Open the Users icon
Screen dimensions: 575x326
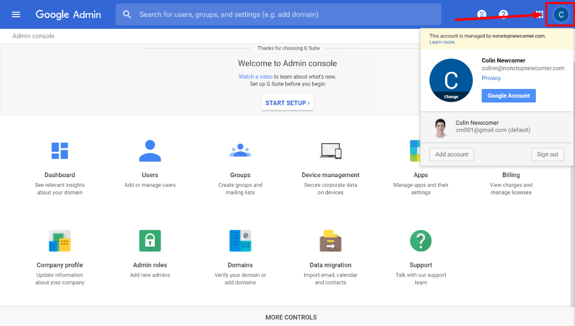click(x=150, y=151)
